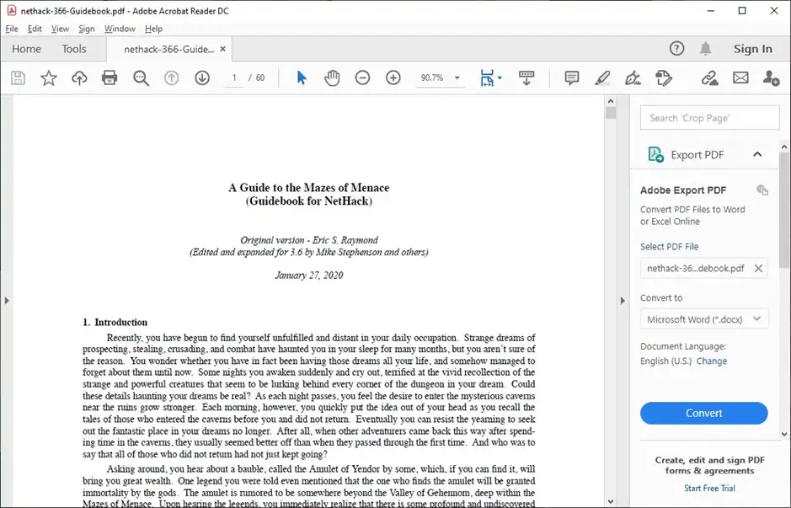Collapse the right tools pane arrow

pos(622,301)
